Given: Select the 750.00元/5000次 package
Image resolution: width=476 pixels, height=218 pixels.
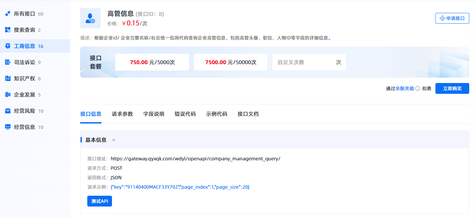Looking at the screenshot, I should [x=152, y=62].
